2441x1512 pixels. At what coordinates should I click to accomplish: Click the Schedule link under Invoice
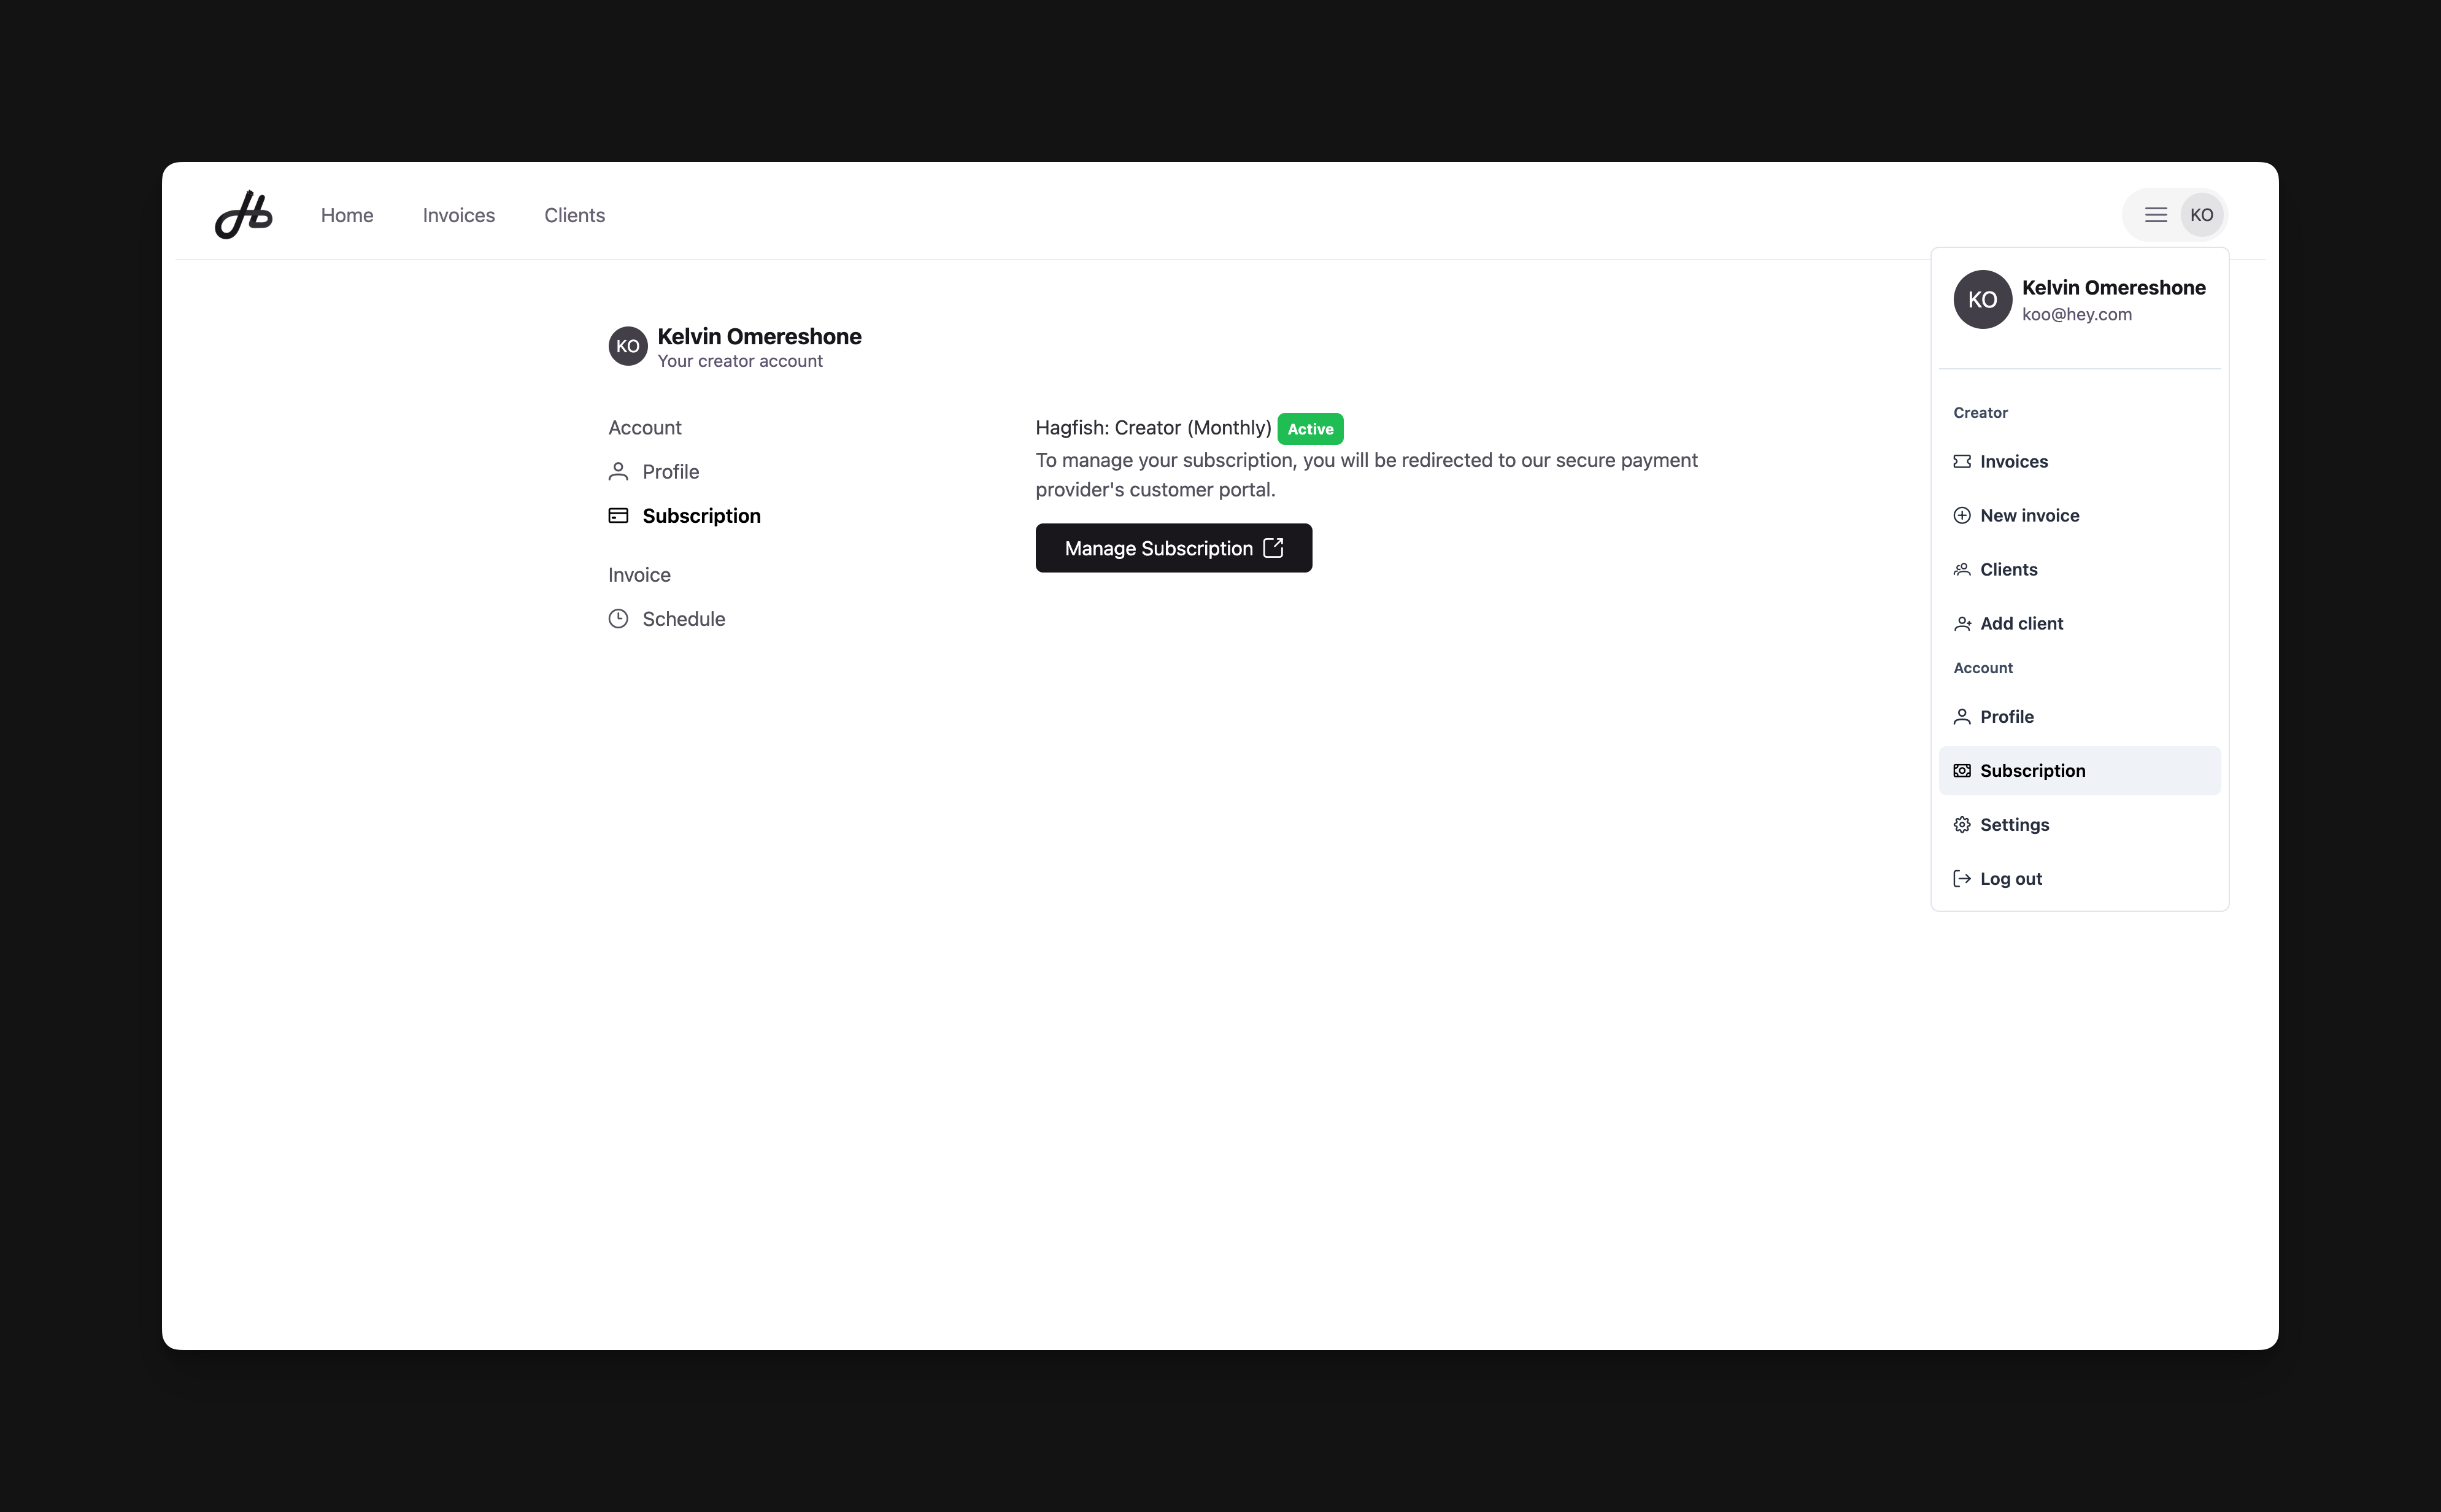pyautogui.click(x=682, y=617)
